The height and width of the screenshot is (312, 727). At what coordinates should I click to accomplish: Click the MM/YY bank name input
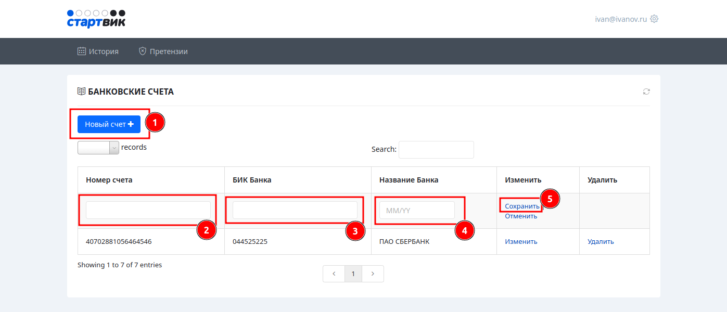point(417,210)
